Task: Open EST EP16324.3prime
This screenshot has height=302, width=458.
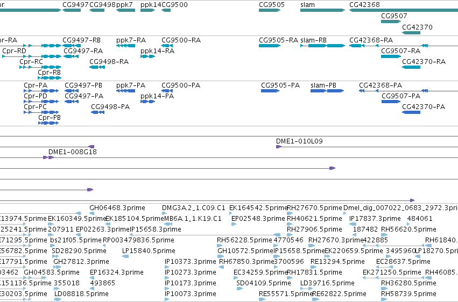Action: coord(117,273)
